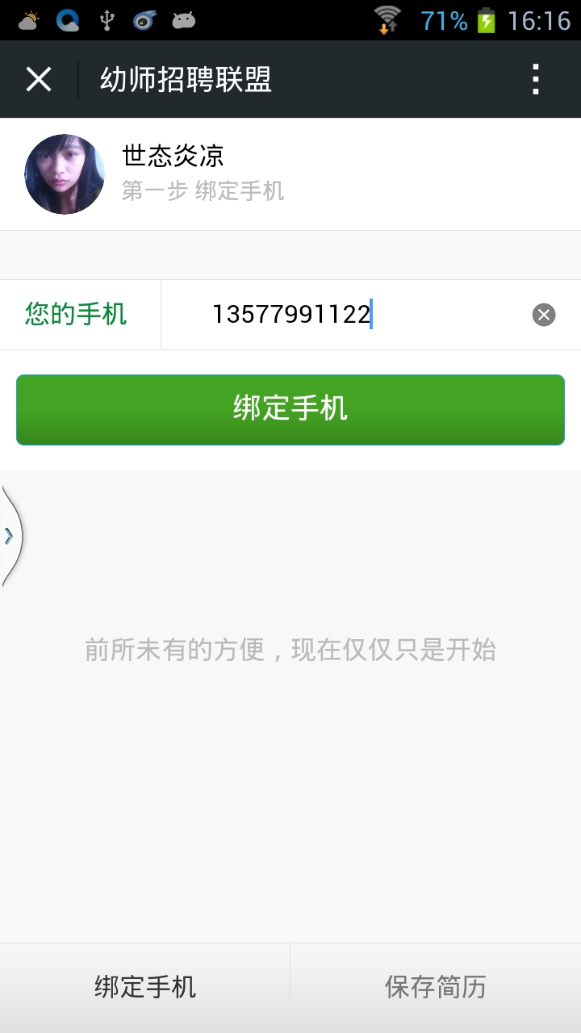The height and width of the screenshot is (1033, 581).
Task: Expand the side drawer arrow handle
Action: pos(11,535)
